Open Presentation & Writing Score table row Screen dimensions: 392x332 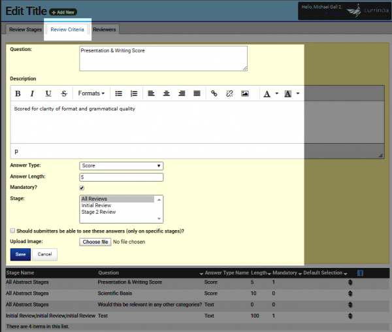tap(197, 282)
